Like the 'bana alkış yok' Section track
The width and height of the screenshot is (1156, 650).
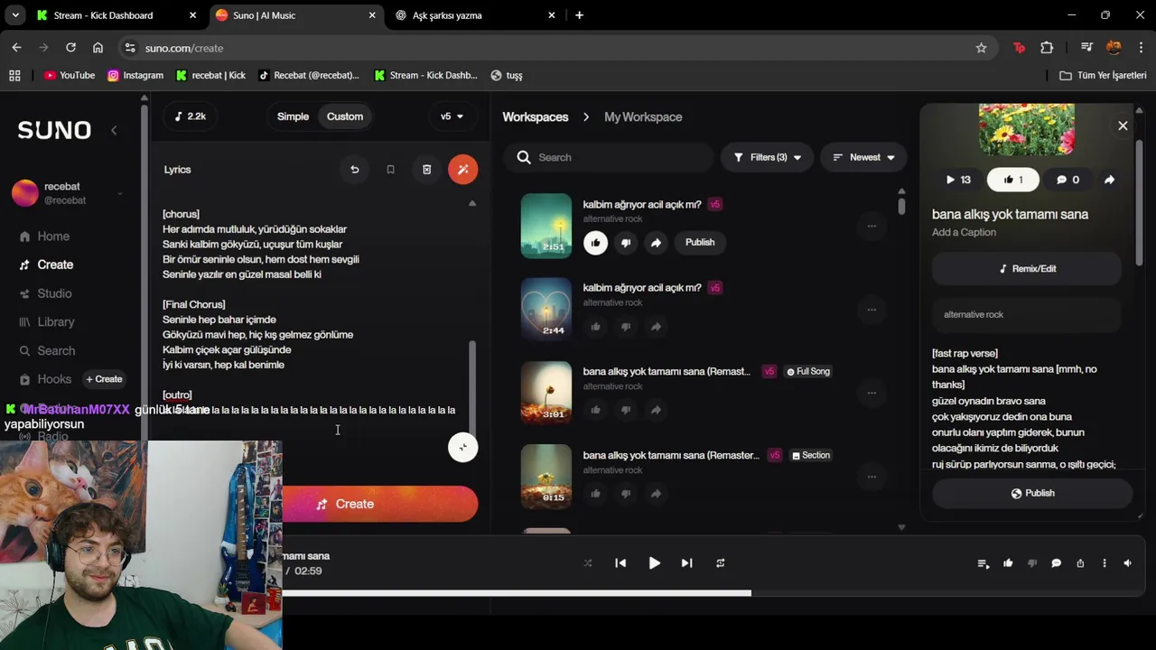pos(595,494)
